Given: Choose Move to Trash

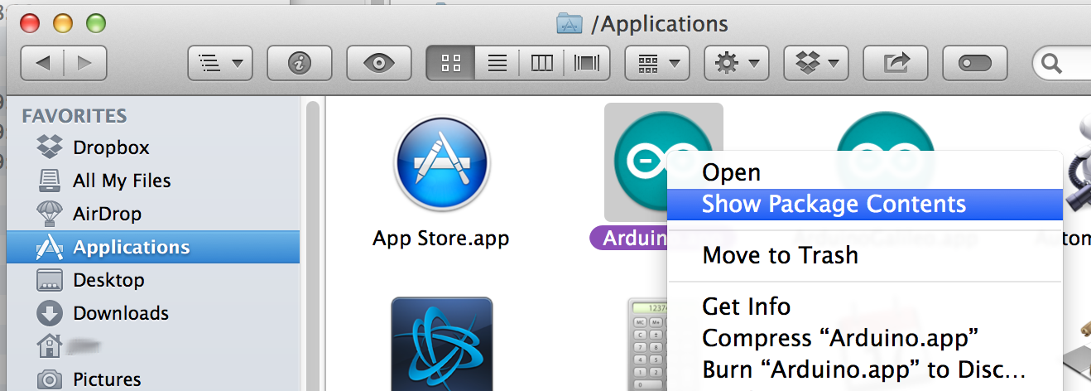Looking at the screenshot, I should (x=865, y=256).
